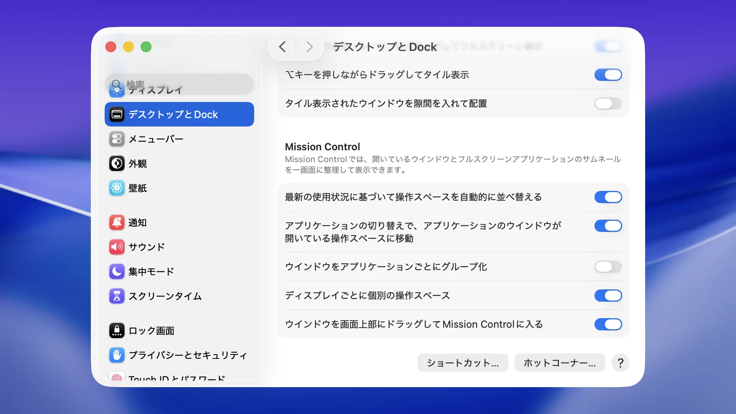Enable tiled windows with margins toggle
The width and height of the screenshot is (736, 414).
click(608, 103)
